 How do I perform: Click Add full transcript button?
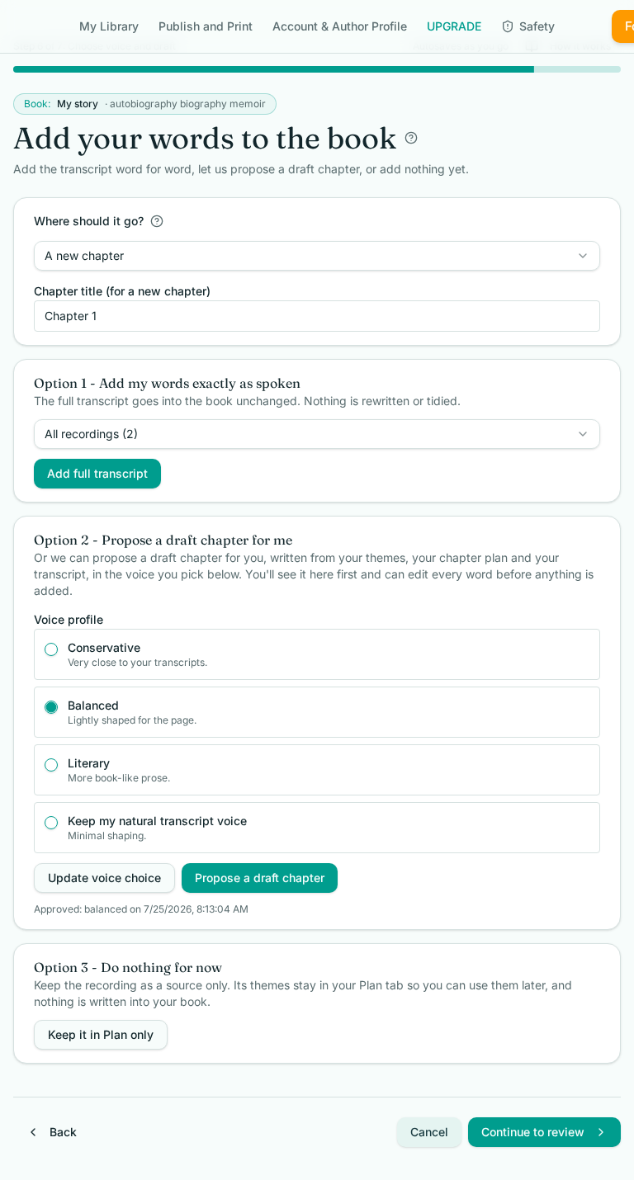coord(97,474)
